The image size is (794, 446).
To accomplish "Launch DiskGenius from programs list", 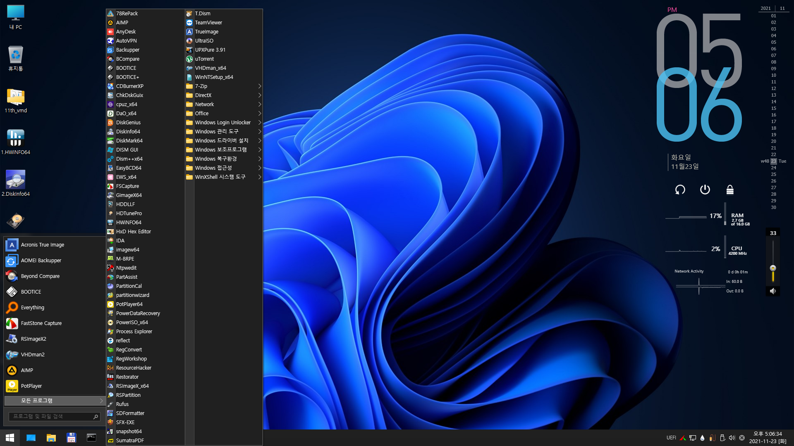I will coord(145,123).
